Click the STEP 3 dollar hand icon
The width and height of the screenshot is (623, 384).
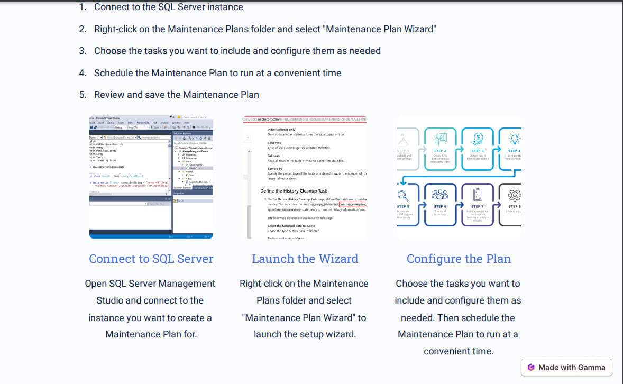(x=478, y=139)
